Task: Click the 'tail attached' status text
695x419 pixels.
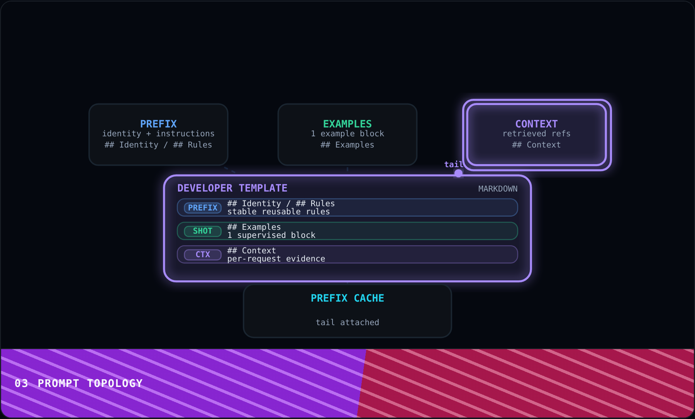Action: (x=347, y=322)
